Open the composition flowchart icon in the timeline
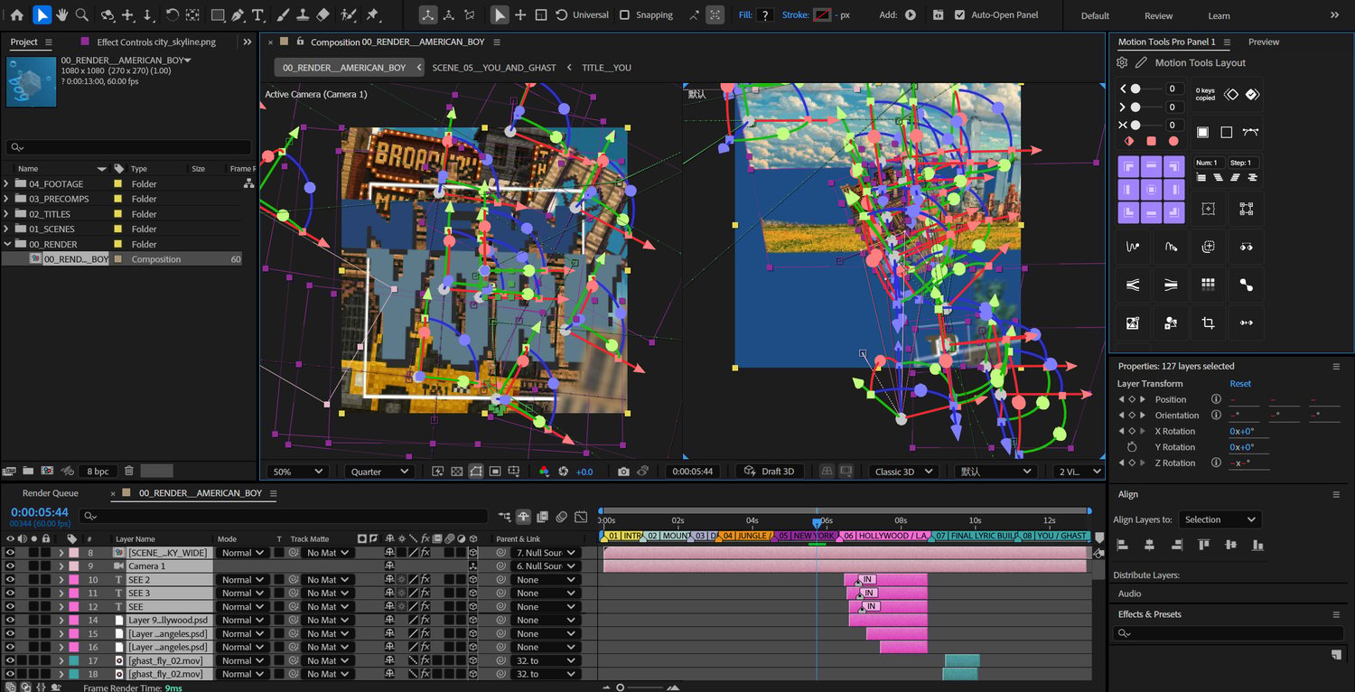 [504, 517]
